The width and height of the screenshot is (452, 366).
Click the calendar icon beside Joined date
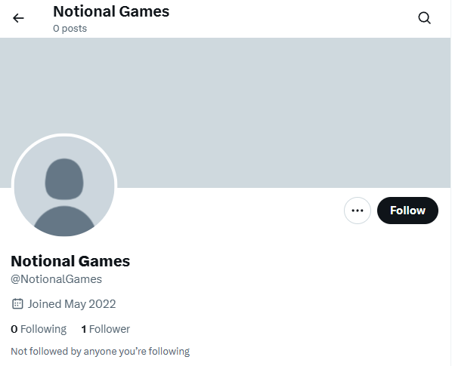(17, 304)
